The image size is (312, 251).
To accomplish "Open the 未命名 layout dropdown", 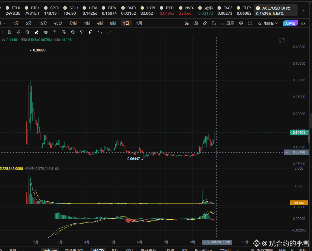I will [268, 23].
